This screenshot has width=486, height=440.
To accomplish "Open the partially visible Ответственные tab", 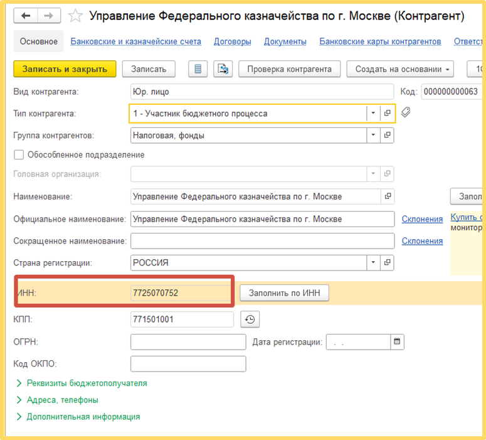I will click(x=468, y=41).
